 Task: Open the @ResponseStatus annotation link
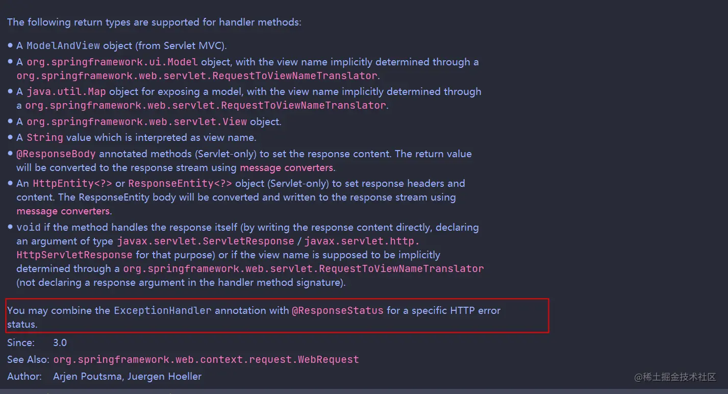click(x=337, y=310)
